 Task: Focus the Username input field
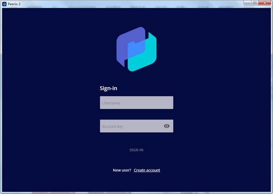coord(136,103)
